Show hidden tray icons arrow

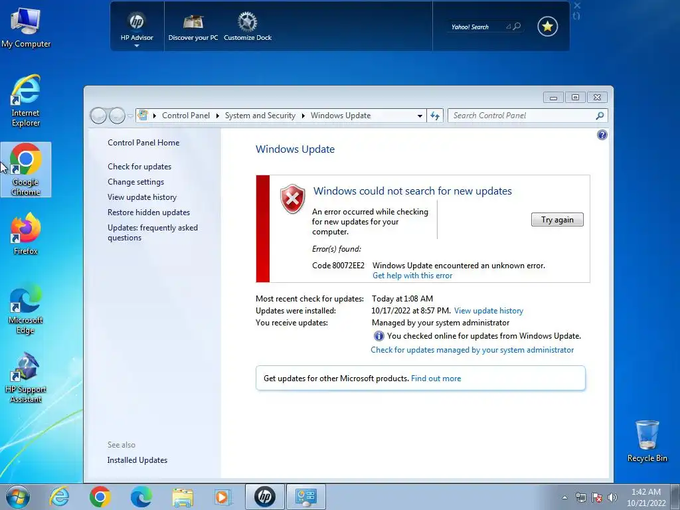564,497
